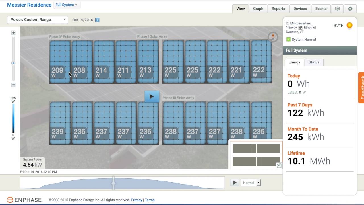Click the Lifetime 10.1 MWh value
The image size is (364, 205).
(309, 161)
